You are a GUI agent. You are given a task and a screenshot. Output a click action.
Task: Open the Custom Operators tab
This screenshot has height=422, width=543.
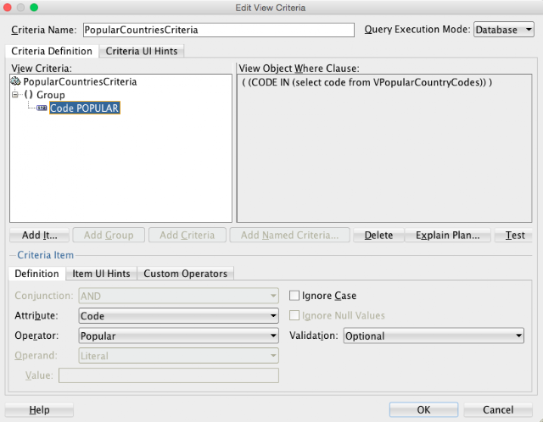click(x=185, y=274)
